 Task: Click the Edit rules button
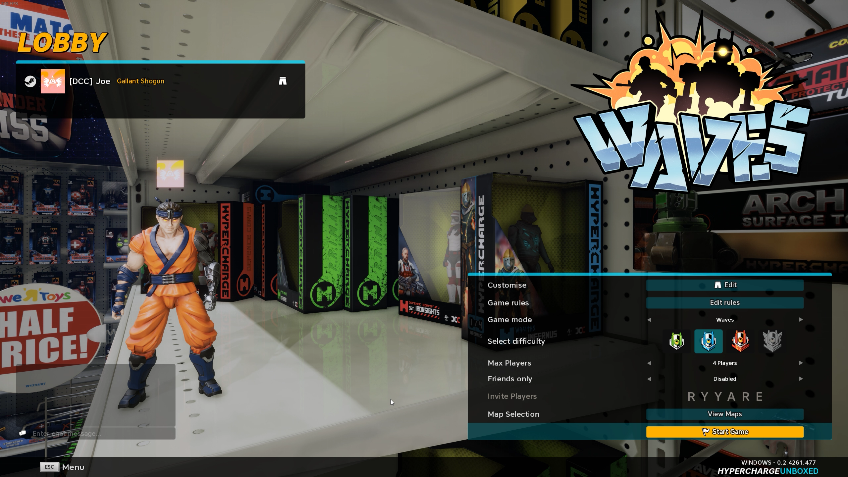point(724,302)
